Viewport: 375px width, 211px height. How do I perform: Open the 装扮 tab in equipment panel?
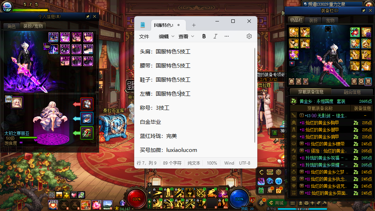[313, 20]
